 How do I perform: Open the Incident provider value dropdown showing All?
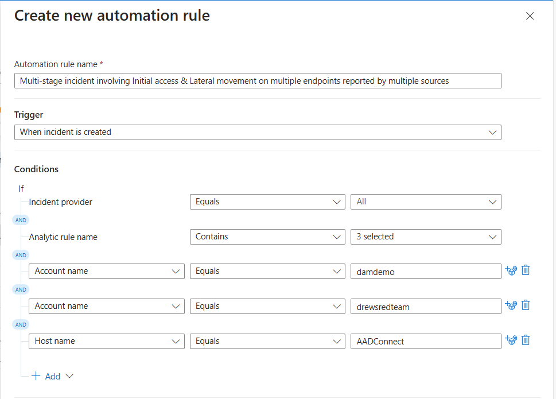coord(425,202)
